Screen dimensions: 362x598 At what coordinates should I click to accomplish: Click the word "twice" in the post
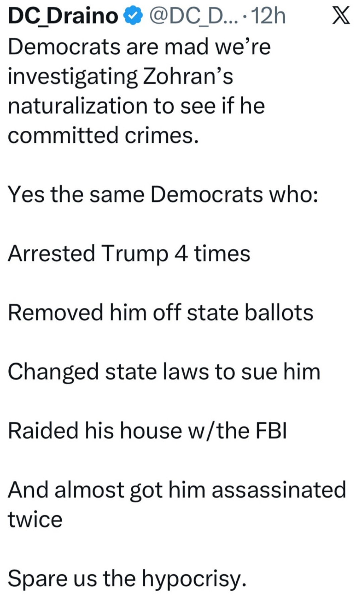(x=35, y=519)
